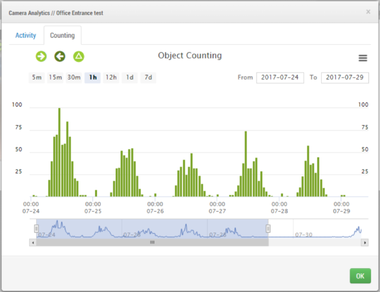Open the From date field
Viewport: 380px width, 292px height.
click(x=280, y=78)
